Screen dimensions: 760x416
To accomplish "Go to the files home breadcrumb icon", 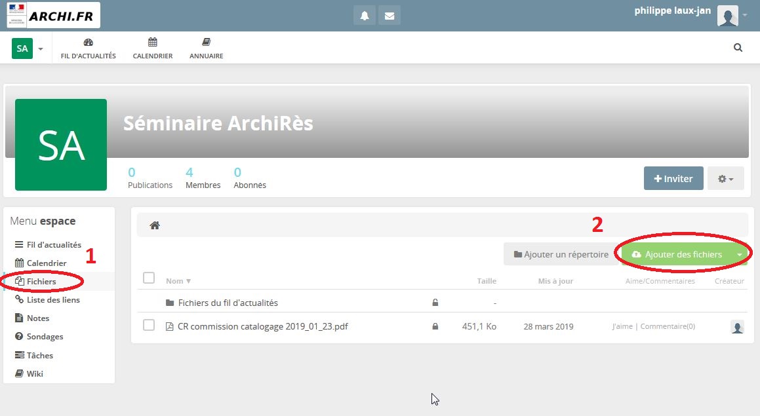I will 155,225.
